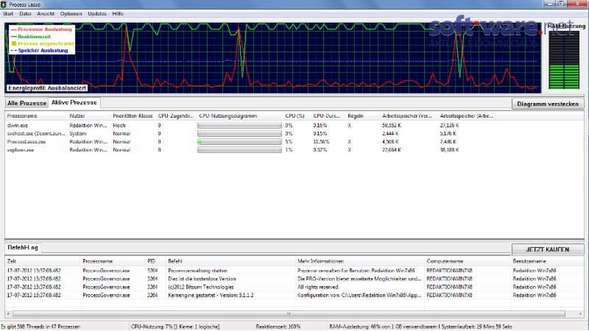589x331 pixels.
Task: Click the Computername column header
Action: (468, 261)
